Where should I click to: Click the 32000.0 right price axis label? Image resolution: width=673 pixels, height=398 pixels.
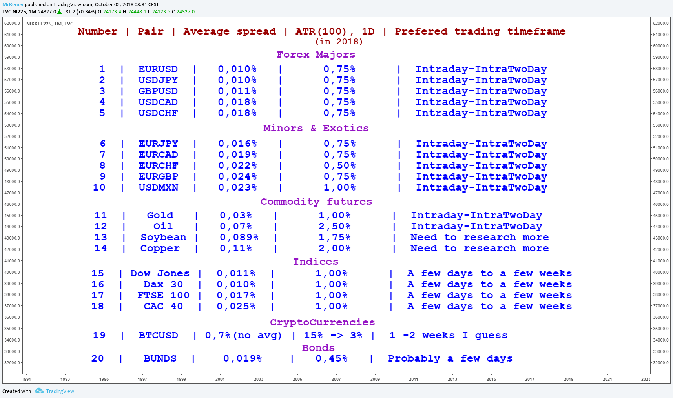tap(661, 363)
